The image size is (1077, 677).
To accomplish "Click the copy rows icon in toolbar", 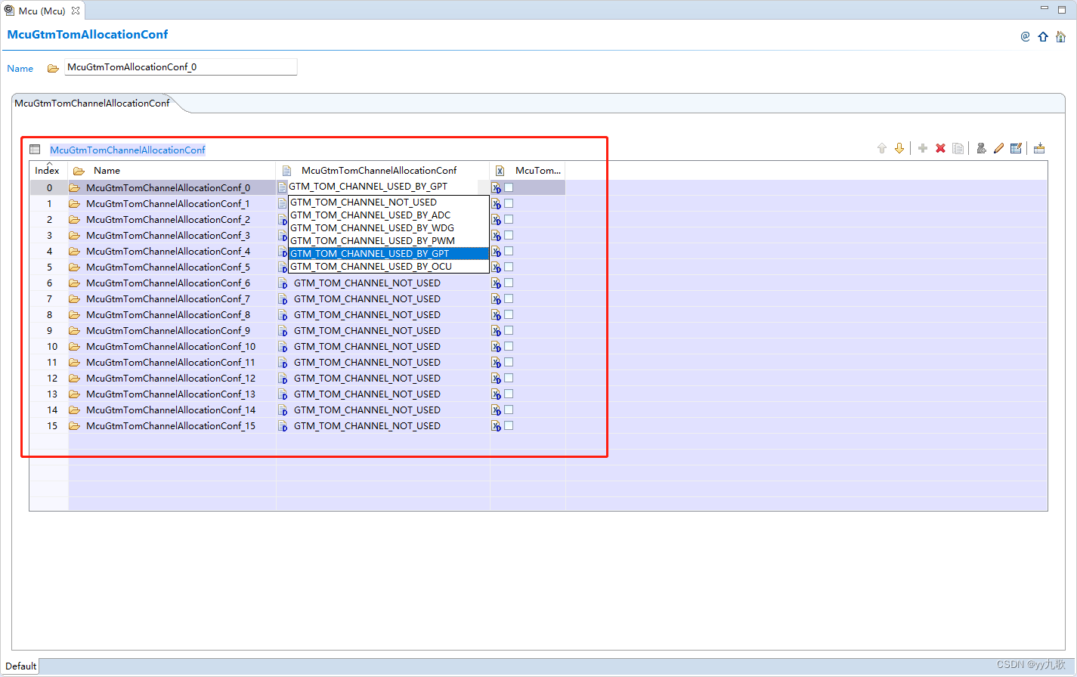I will (958, 148).
